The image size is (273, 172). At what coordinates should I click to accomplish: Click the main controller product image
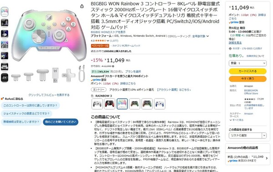pyautogui.click(x=49, y=35)
